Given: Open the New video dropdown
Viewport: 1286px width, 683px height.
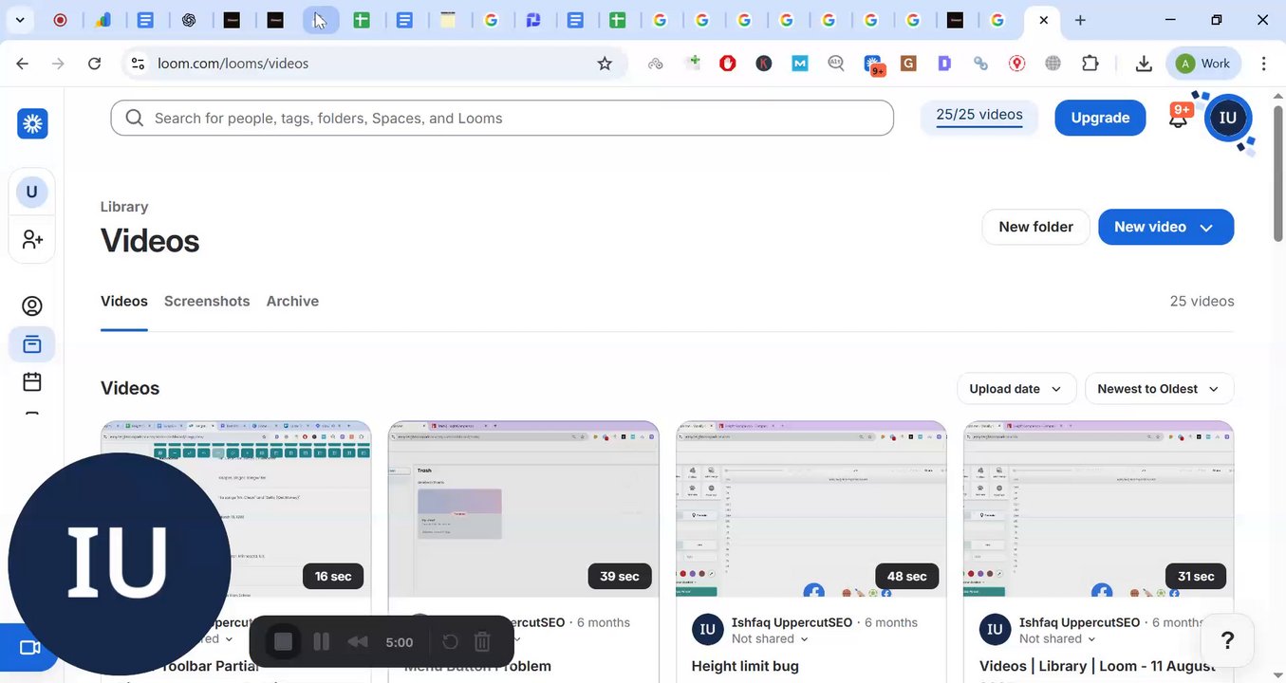Looking at the screenshot, I should coord(1165,227).
